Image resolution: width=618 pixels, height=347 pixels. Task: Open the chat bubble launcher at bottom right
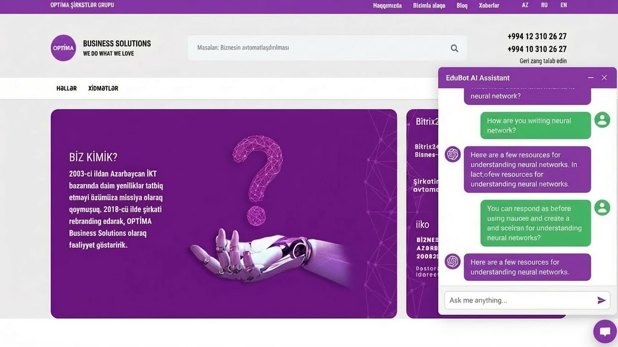click(x=604, y=331)
